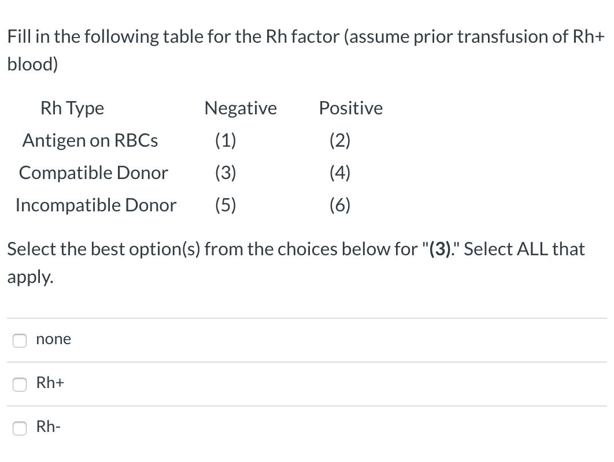Click the 'Incompatible Donor' row label

pyautogui.click(x=96, y=204)
